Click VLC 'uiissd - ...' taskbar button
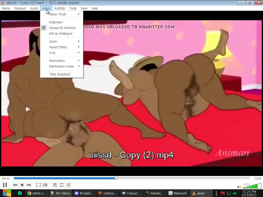The height and width of the screenshot is (197, 263). (x=202, y=193)
